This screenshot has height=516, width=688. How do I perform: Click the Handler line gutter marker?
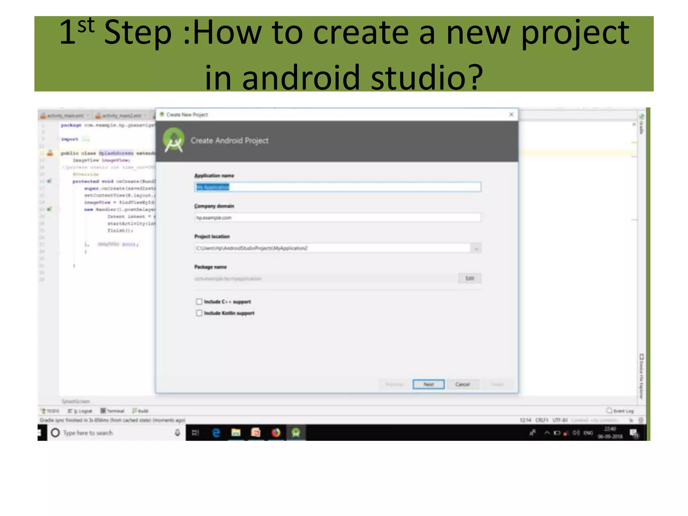(49, 209)
